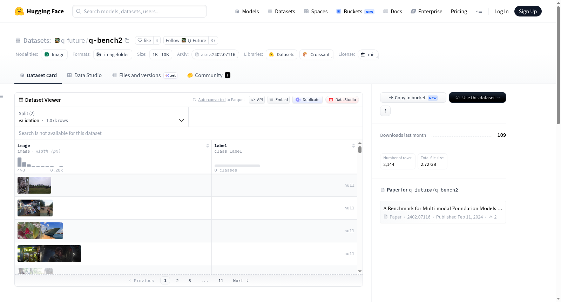Image resolution: width=561 pixels, height=302 pixels.
Task: Go to page 2 of the viewer
Action: point(177,281)
